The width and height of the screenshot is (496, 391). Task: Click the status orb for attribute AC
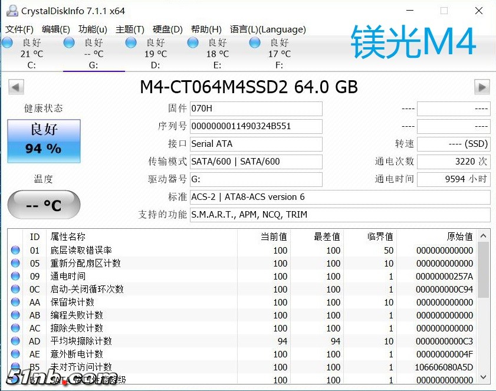[15, 328]
